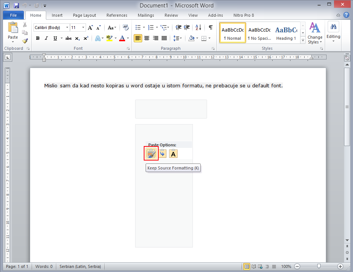Image resolution: width=353 pixels, height=272 pixels.
Task: Expand the Numbering list dropdown
Action: (157, 27)
